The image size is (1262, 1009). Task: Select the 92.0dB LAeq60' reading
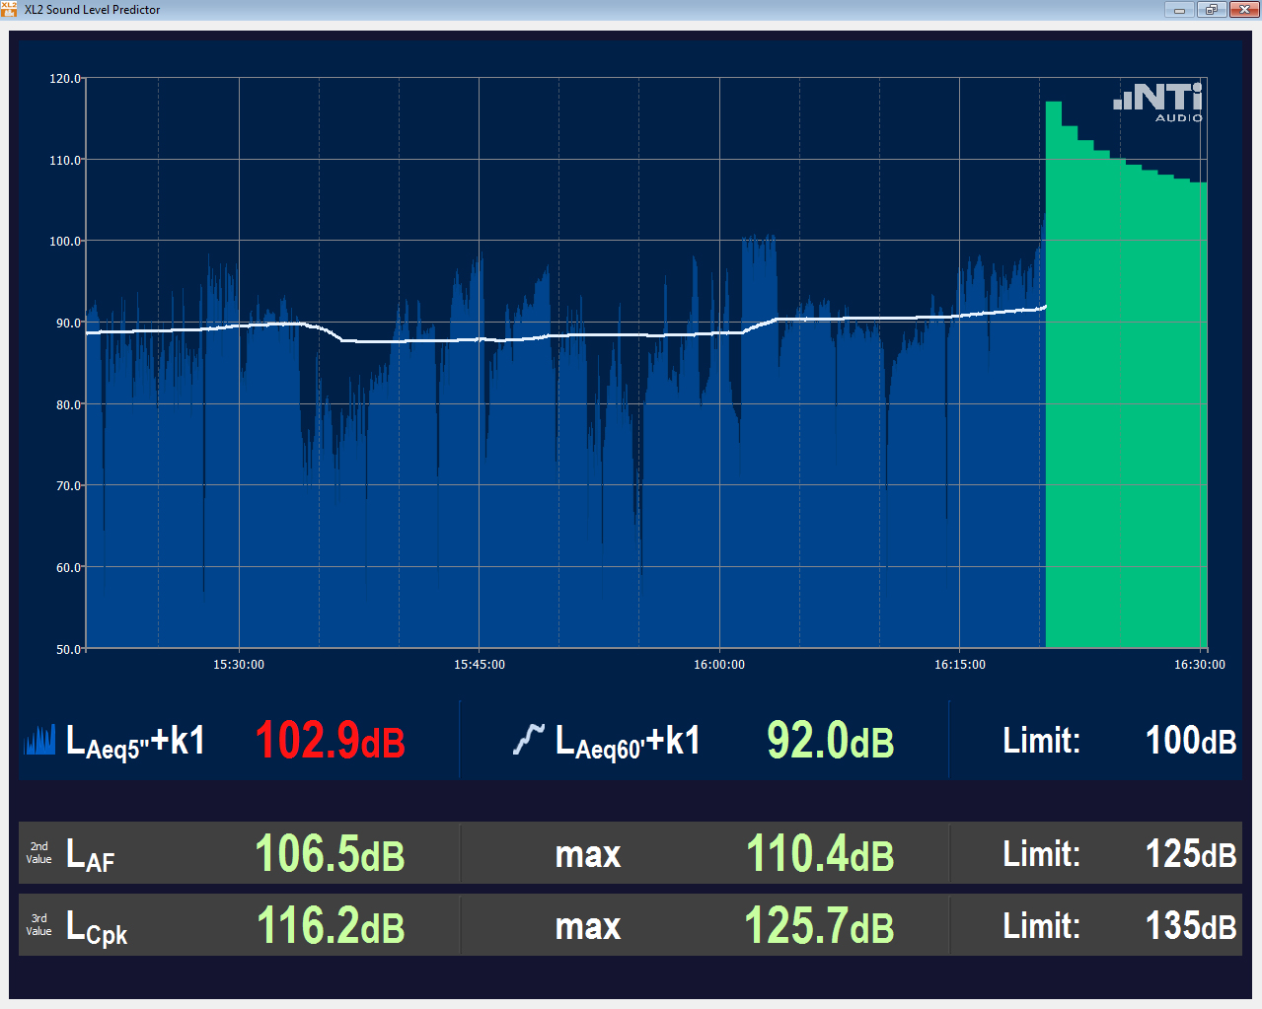point(830,741)
